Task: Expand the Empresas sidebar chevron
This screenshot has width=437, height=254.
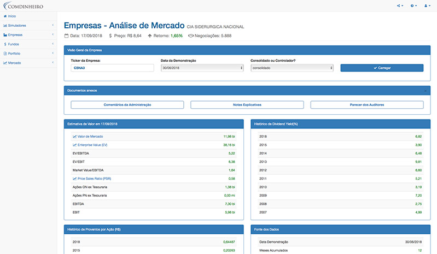Action: click(x=53, y=34)
